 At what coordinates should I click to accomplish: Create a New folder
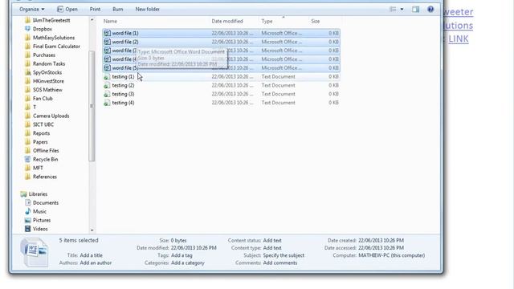point(148,9)
